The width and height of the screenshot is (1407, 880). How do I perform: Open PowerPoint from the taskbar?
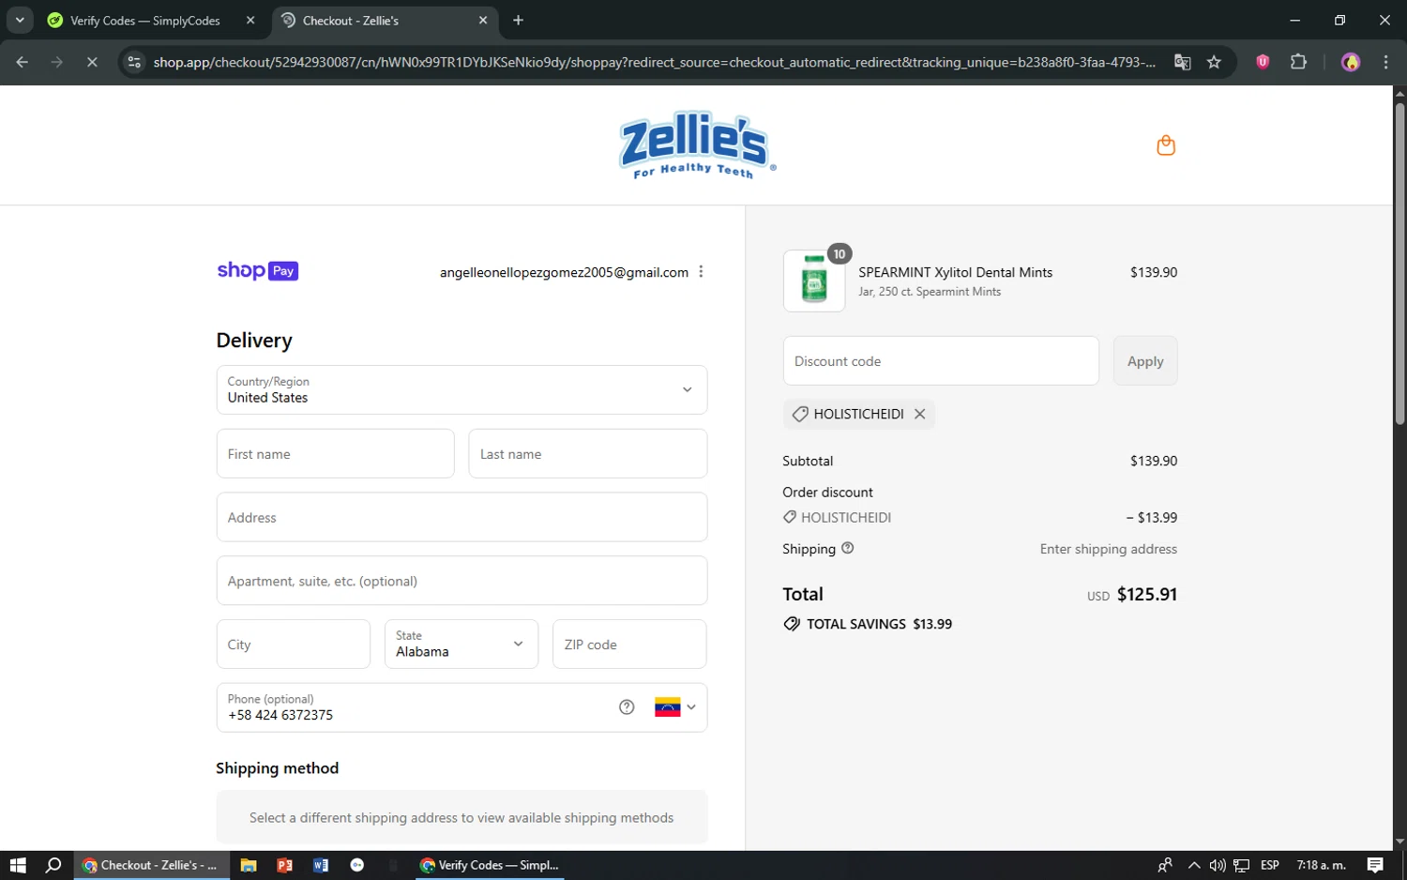pos(284,865)
